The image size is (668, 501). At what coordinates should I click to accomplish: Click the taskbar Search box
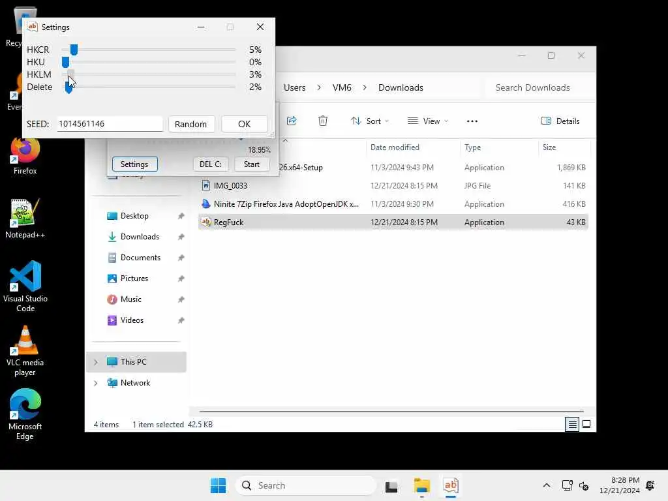pyautogui.click(x=305, y=485)
